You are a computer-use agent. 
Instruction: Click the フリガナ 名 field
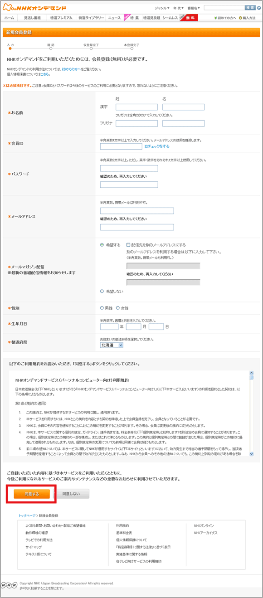coord(183,123)
